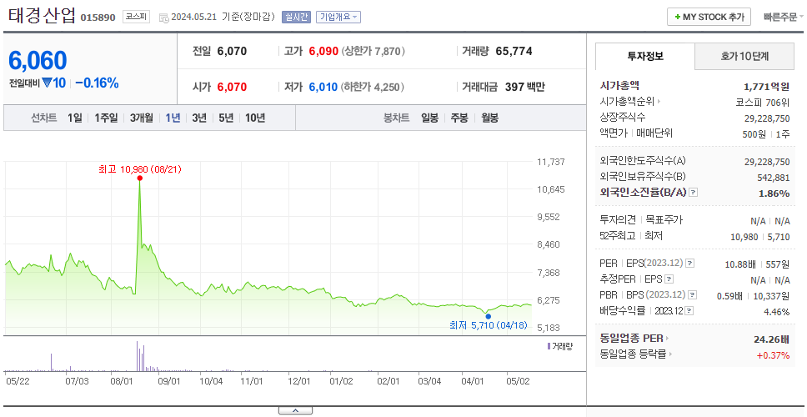Click 동일업종 등락률 value +0.37%
This screenshot has height=417, width=807.
tap(773, 354)
